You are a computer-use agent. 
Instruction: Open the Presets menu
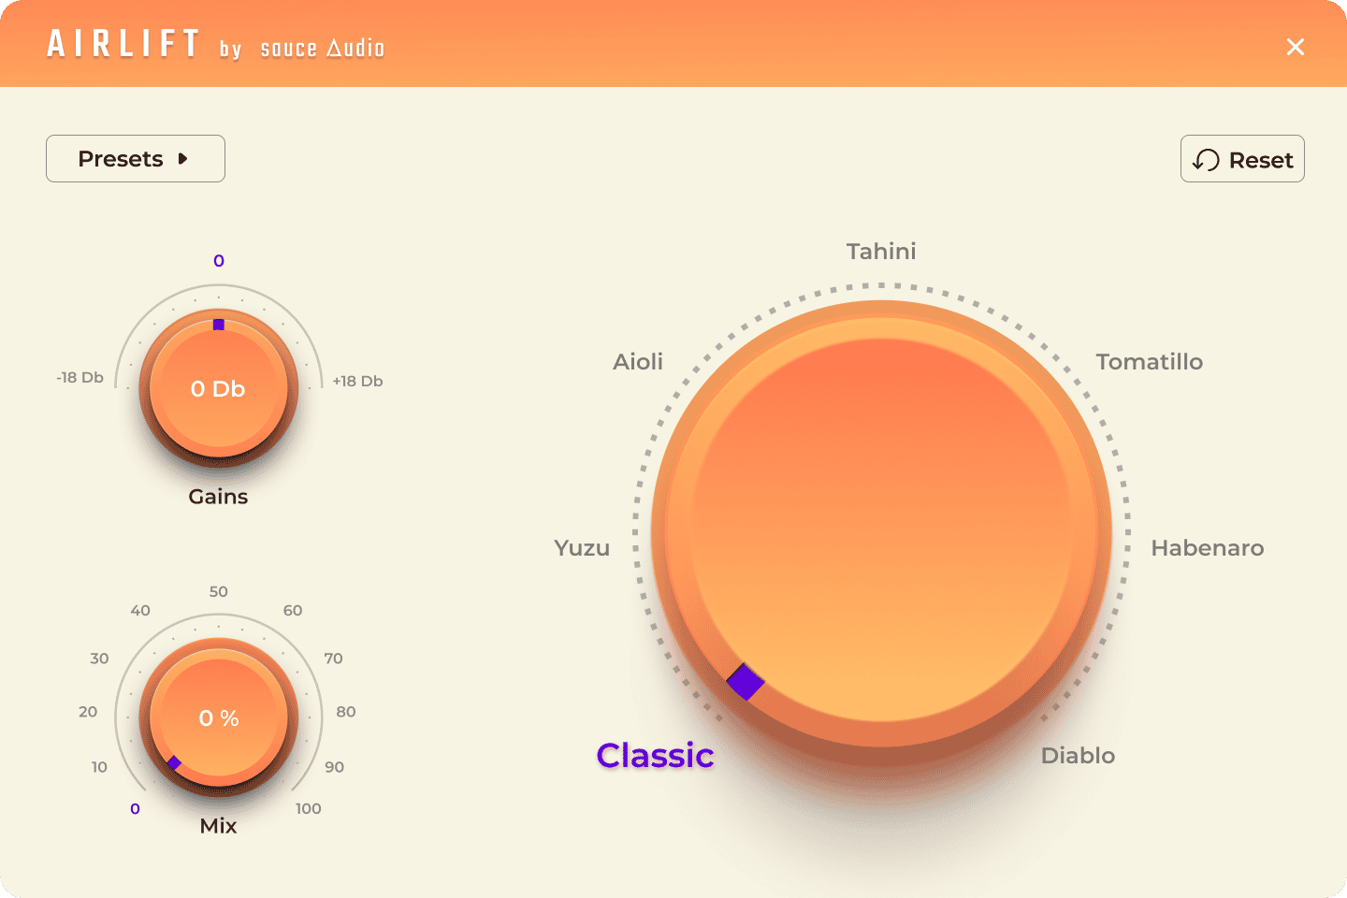(136, 159)
